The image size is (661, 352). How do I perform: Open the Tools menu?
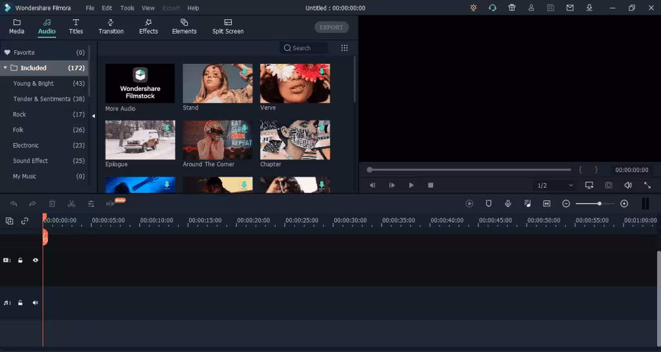tap(127, 8)
